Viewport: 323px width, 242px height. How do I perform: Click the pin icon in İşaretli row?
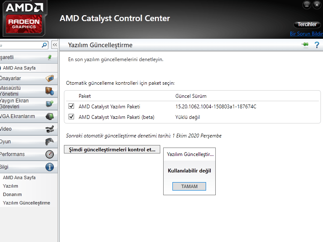click(50, 57)
